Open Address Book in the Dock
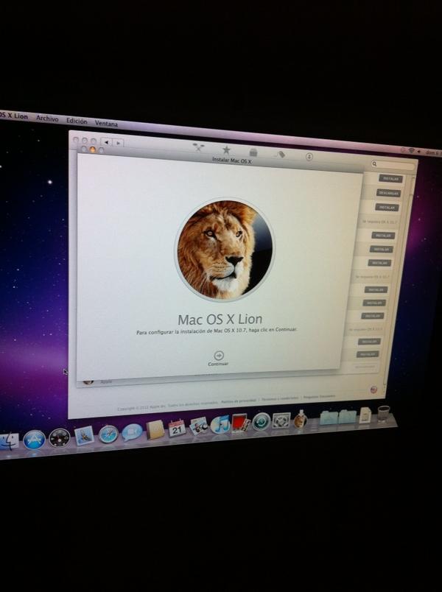 (x=155, y=430)
